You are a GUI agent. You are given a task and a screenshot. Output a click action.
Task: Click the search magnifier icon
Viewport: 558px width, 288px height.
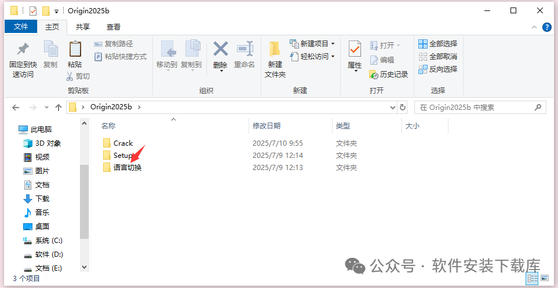pos(538,107)
